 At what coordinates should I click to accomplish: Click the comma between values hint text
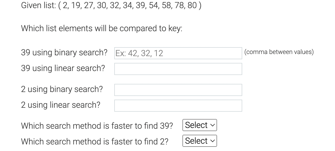click(x=279, y=52)
